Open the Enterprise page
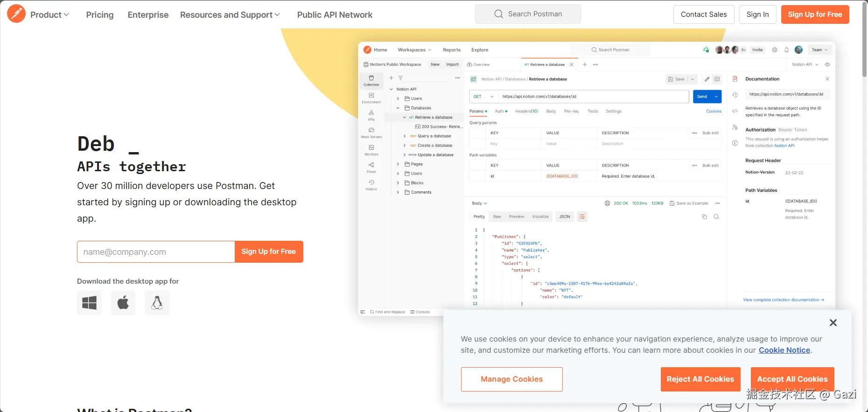This screenshot has width=868, height=412. point(148,14)
